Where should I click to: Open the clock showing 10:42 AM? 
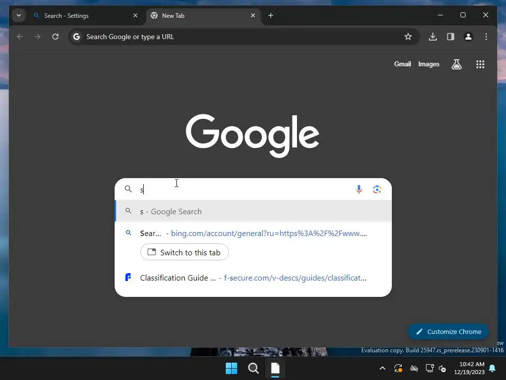click(x=469, y=368)
